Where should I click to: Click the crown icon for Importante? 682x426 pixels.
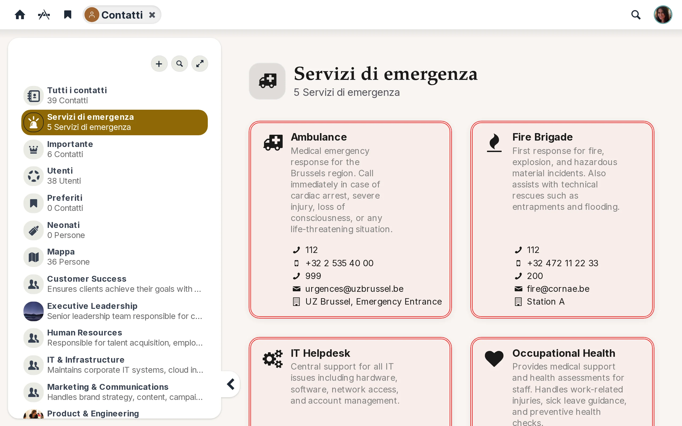(34, 150)
